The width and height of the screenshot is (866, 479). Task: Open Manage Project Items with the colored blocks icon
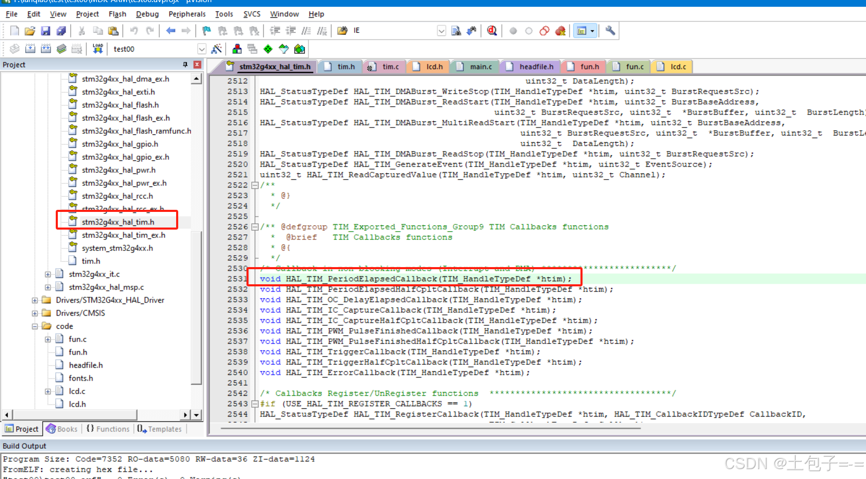pos(237,49)
